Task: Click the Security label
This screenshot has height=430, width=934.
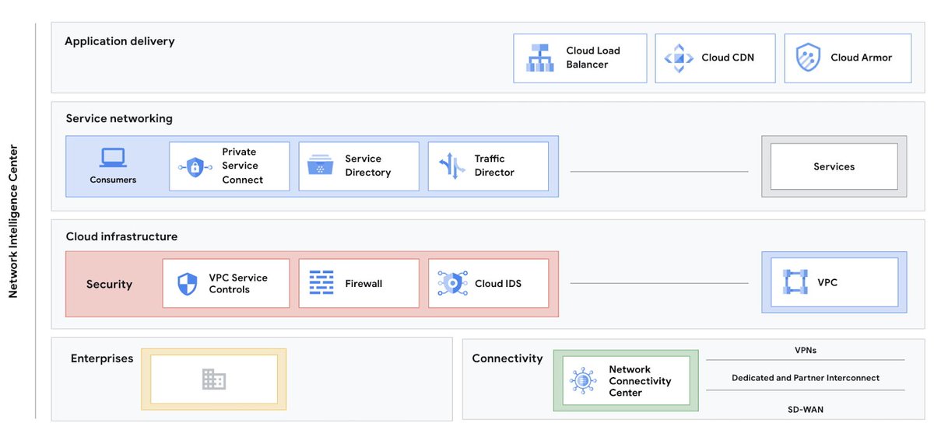Action: click(x=109, y=285)
